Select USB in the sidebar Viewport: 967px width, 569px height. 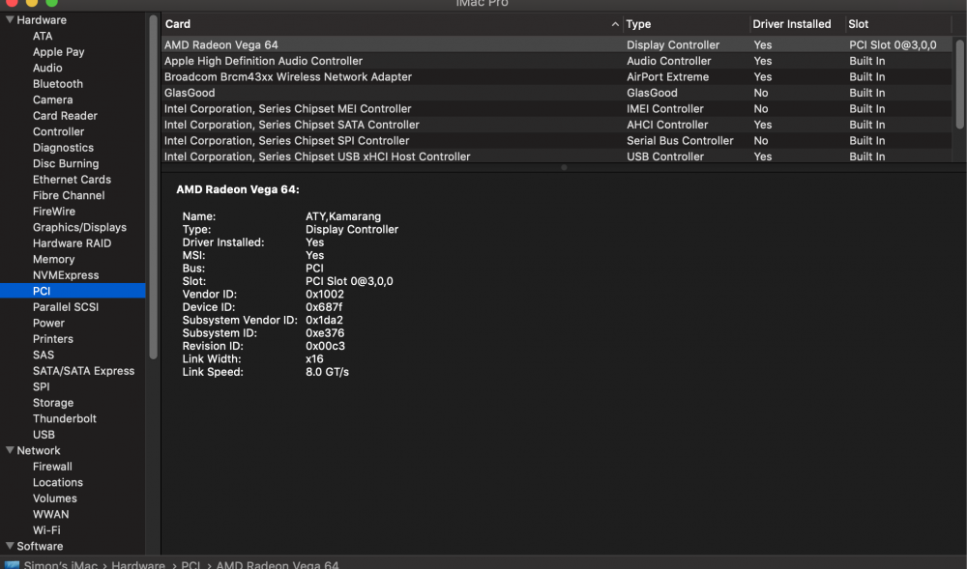pyautogui.click(x=44, y=434)
